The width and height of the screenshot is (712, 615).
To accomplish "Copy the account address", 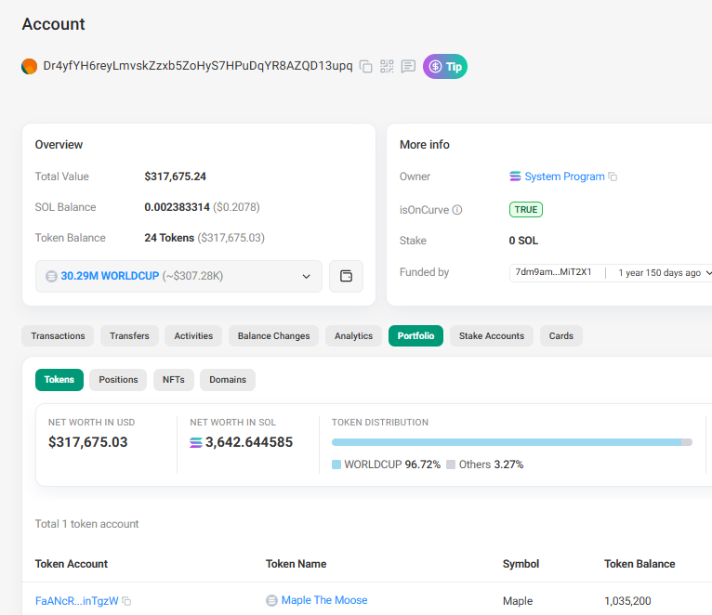I will 365,66.
